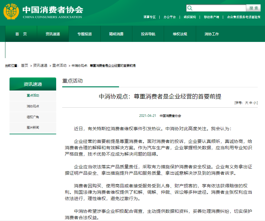Switch to 资讯速递 navigation tab
The image size is (265, 221).
[x=52, y=33]
